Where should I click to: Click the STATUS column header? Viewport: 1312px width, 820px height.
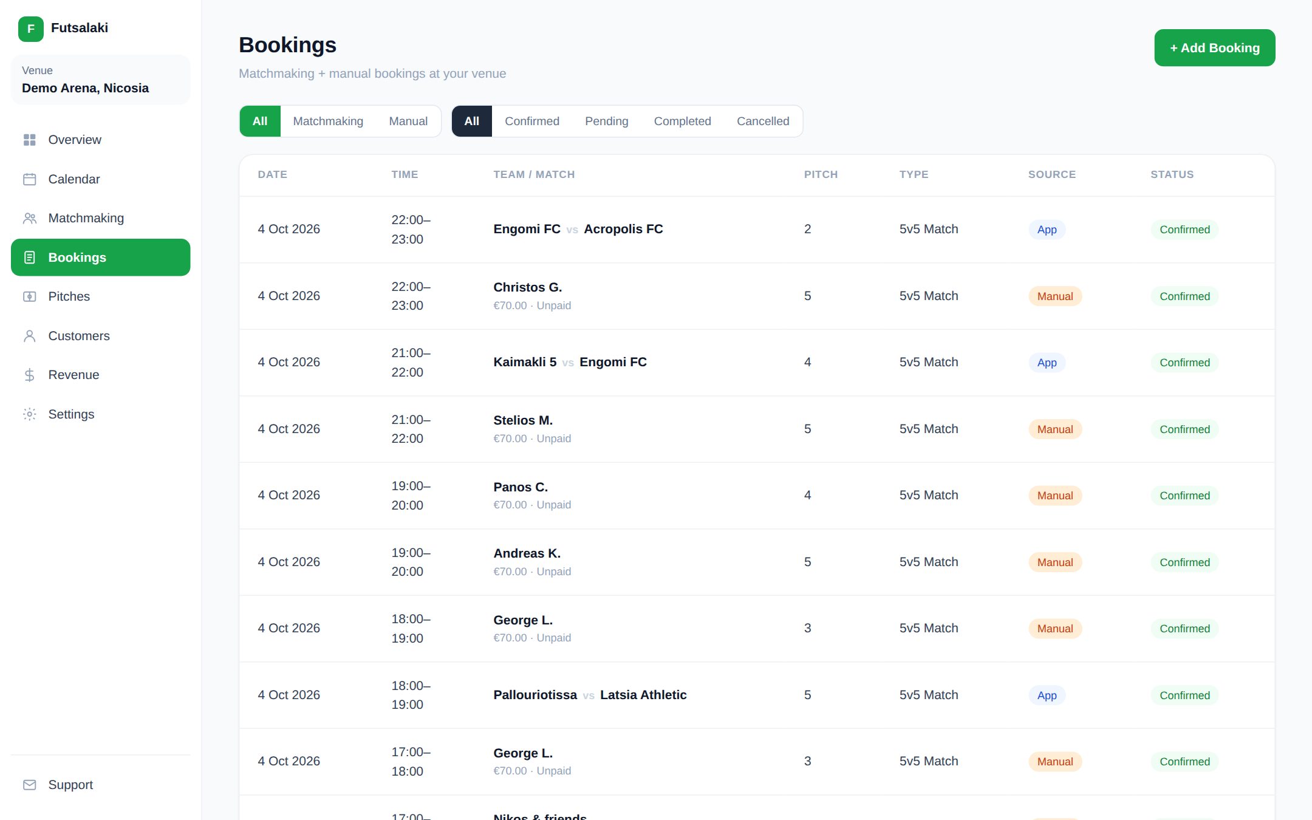click(1172, 175)
